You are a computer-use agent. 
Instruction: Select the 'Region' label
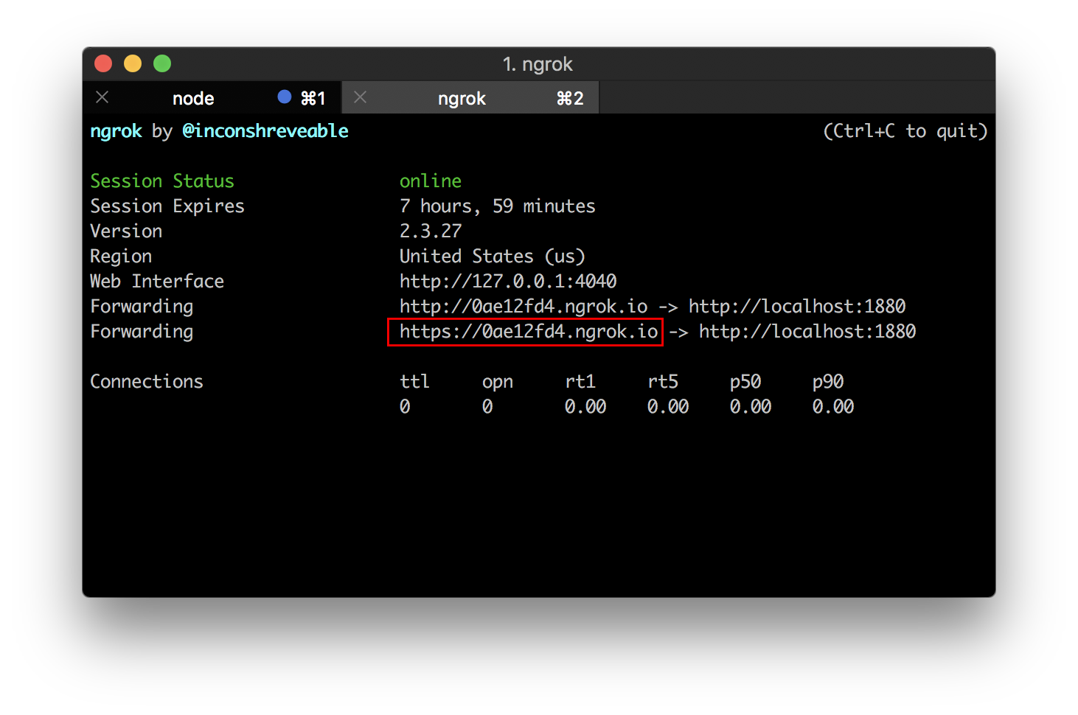coord(121,257)
